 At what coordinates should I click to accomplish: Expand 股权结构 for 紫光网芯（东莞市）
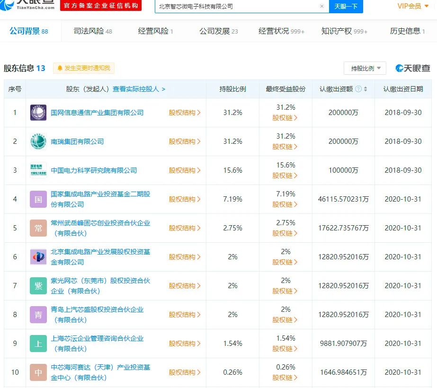[x=185, y=286]
